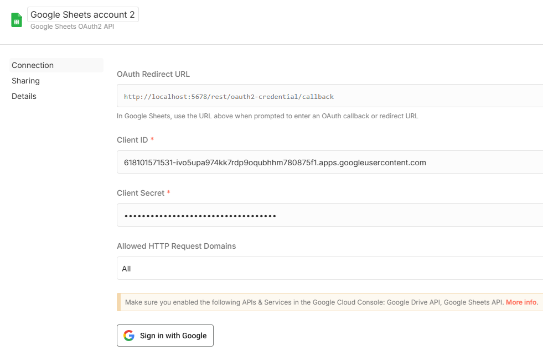This screenshot has width=543, height=351.
Task: Click the Allowed HTTP Request Domains label
Action: [176, 246]
